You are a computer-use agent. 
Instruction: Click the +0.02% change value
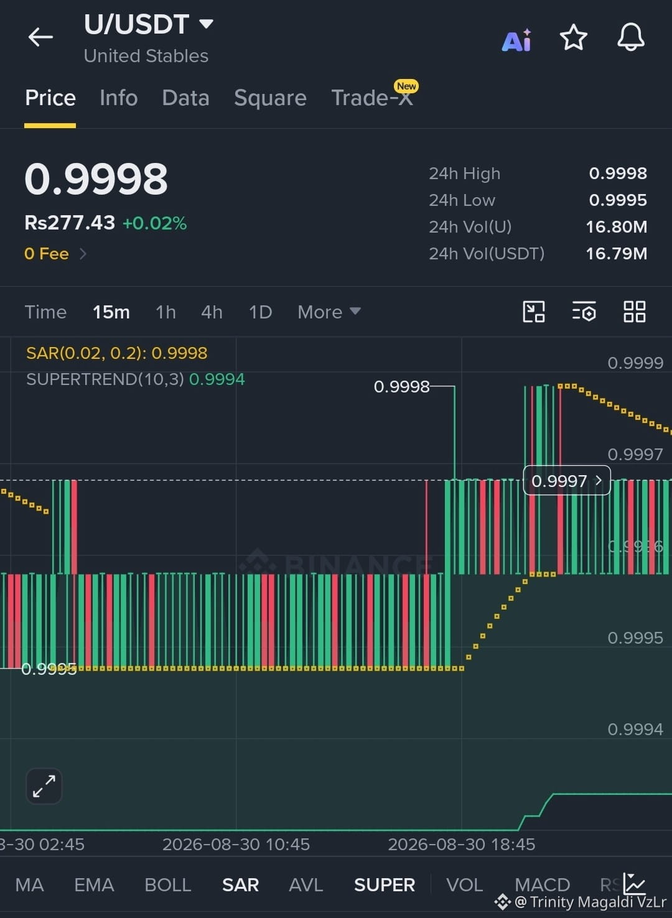coord(155,223)
